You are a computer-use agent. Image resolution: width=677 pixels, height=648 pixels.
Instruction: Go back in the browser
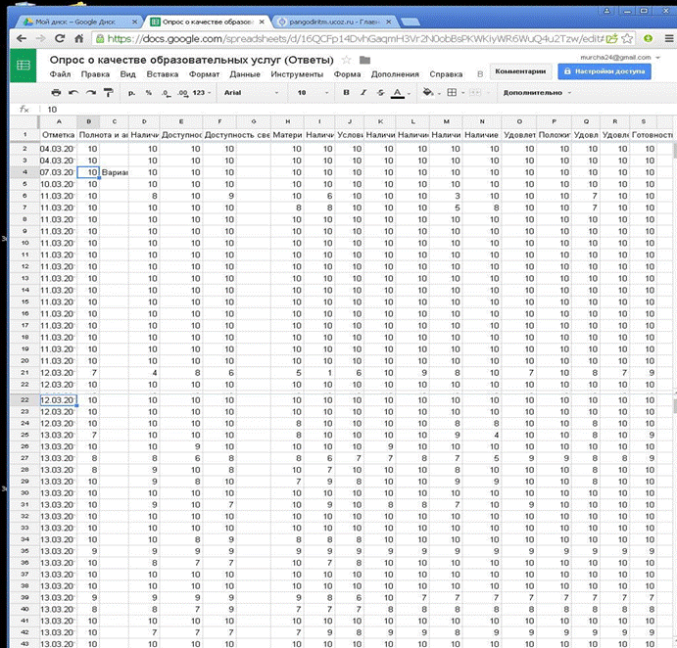coord(22,38)
